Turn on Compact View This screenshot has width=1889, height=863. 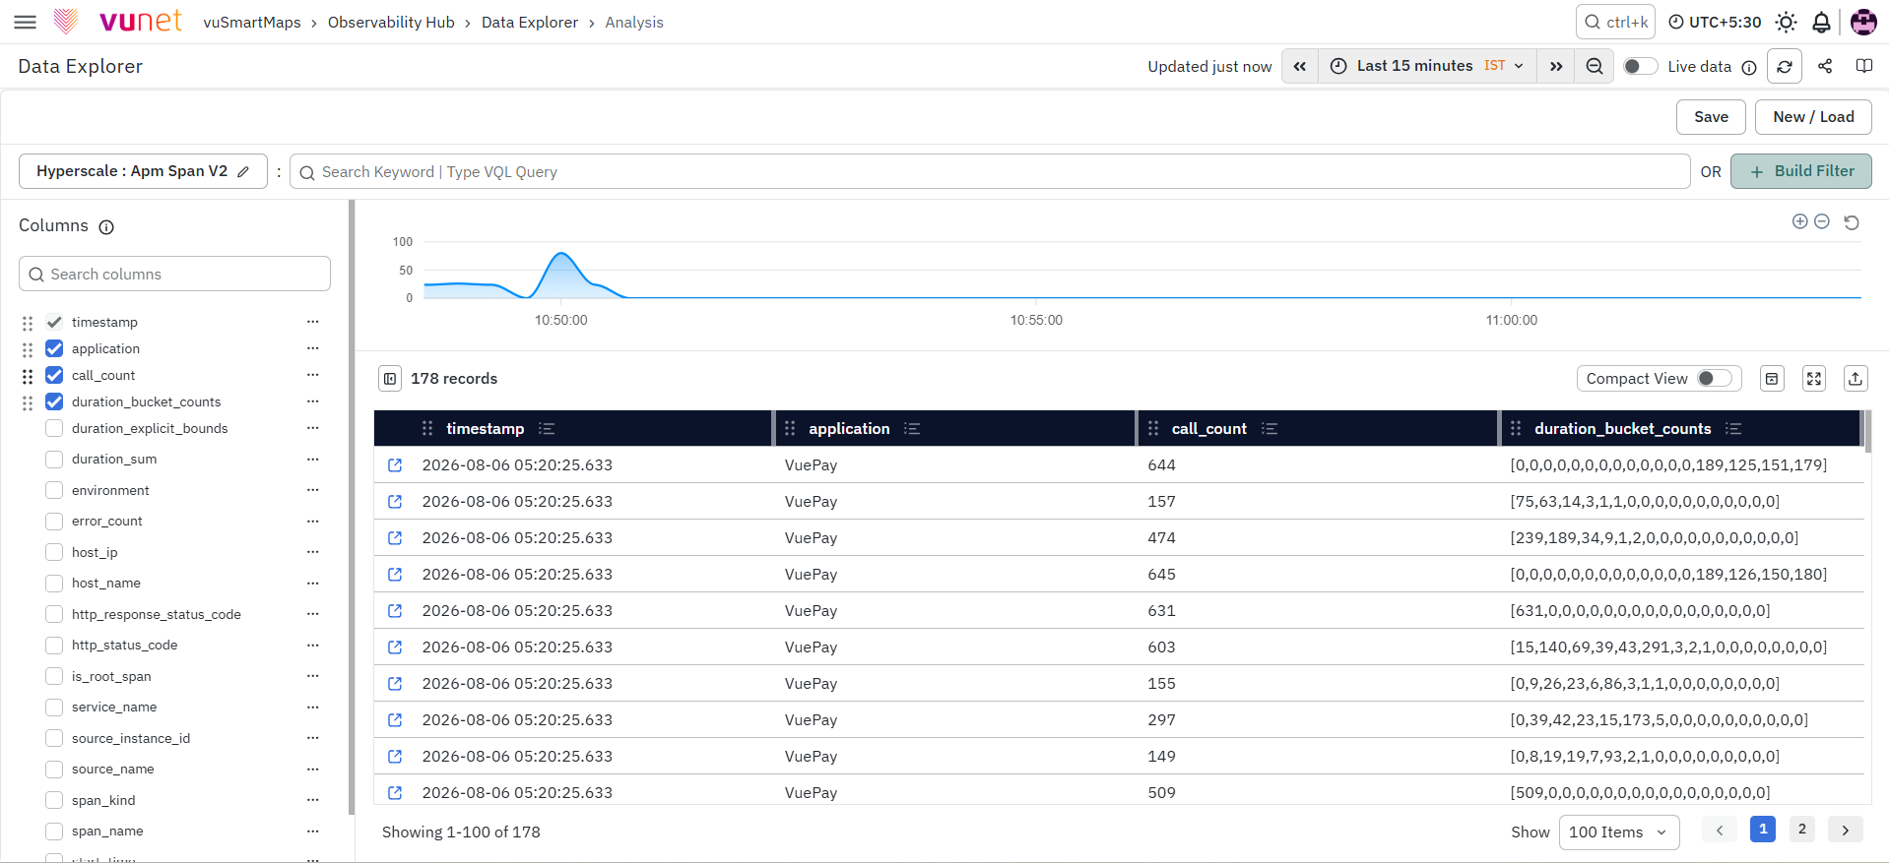click(x=1715, y=379)
